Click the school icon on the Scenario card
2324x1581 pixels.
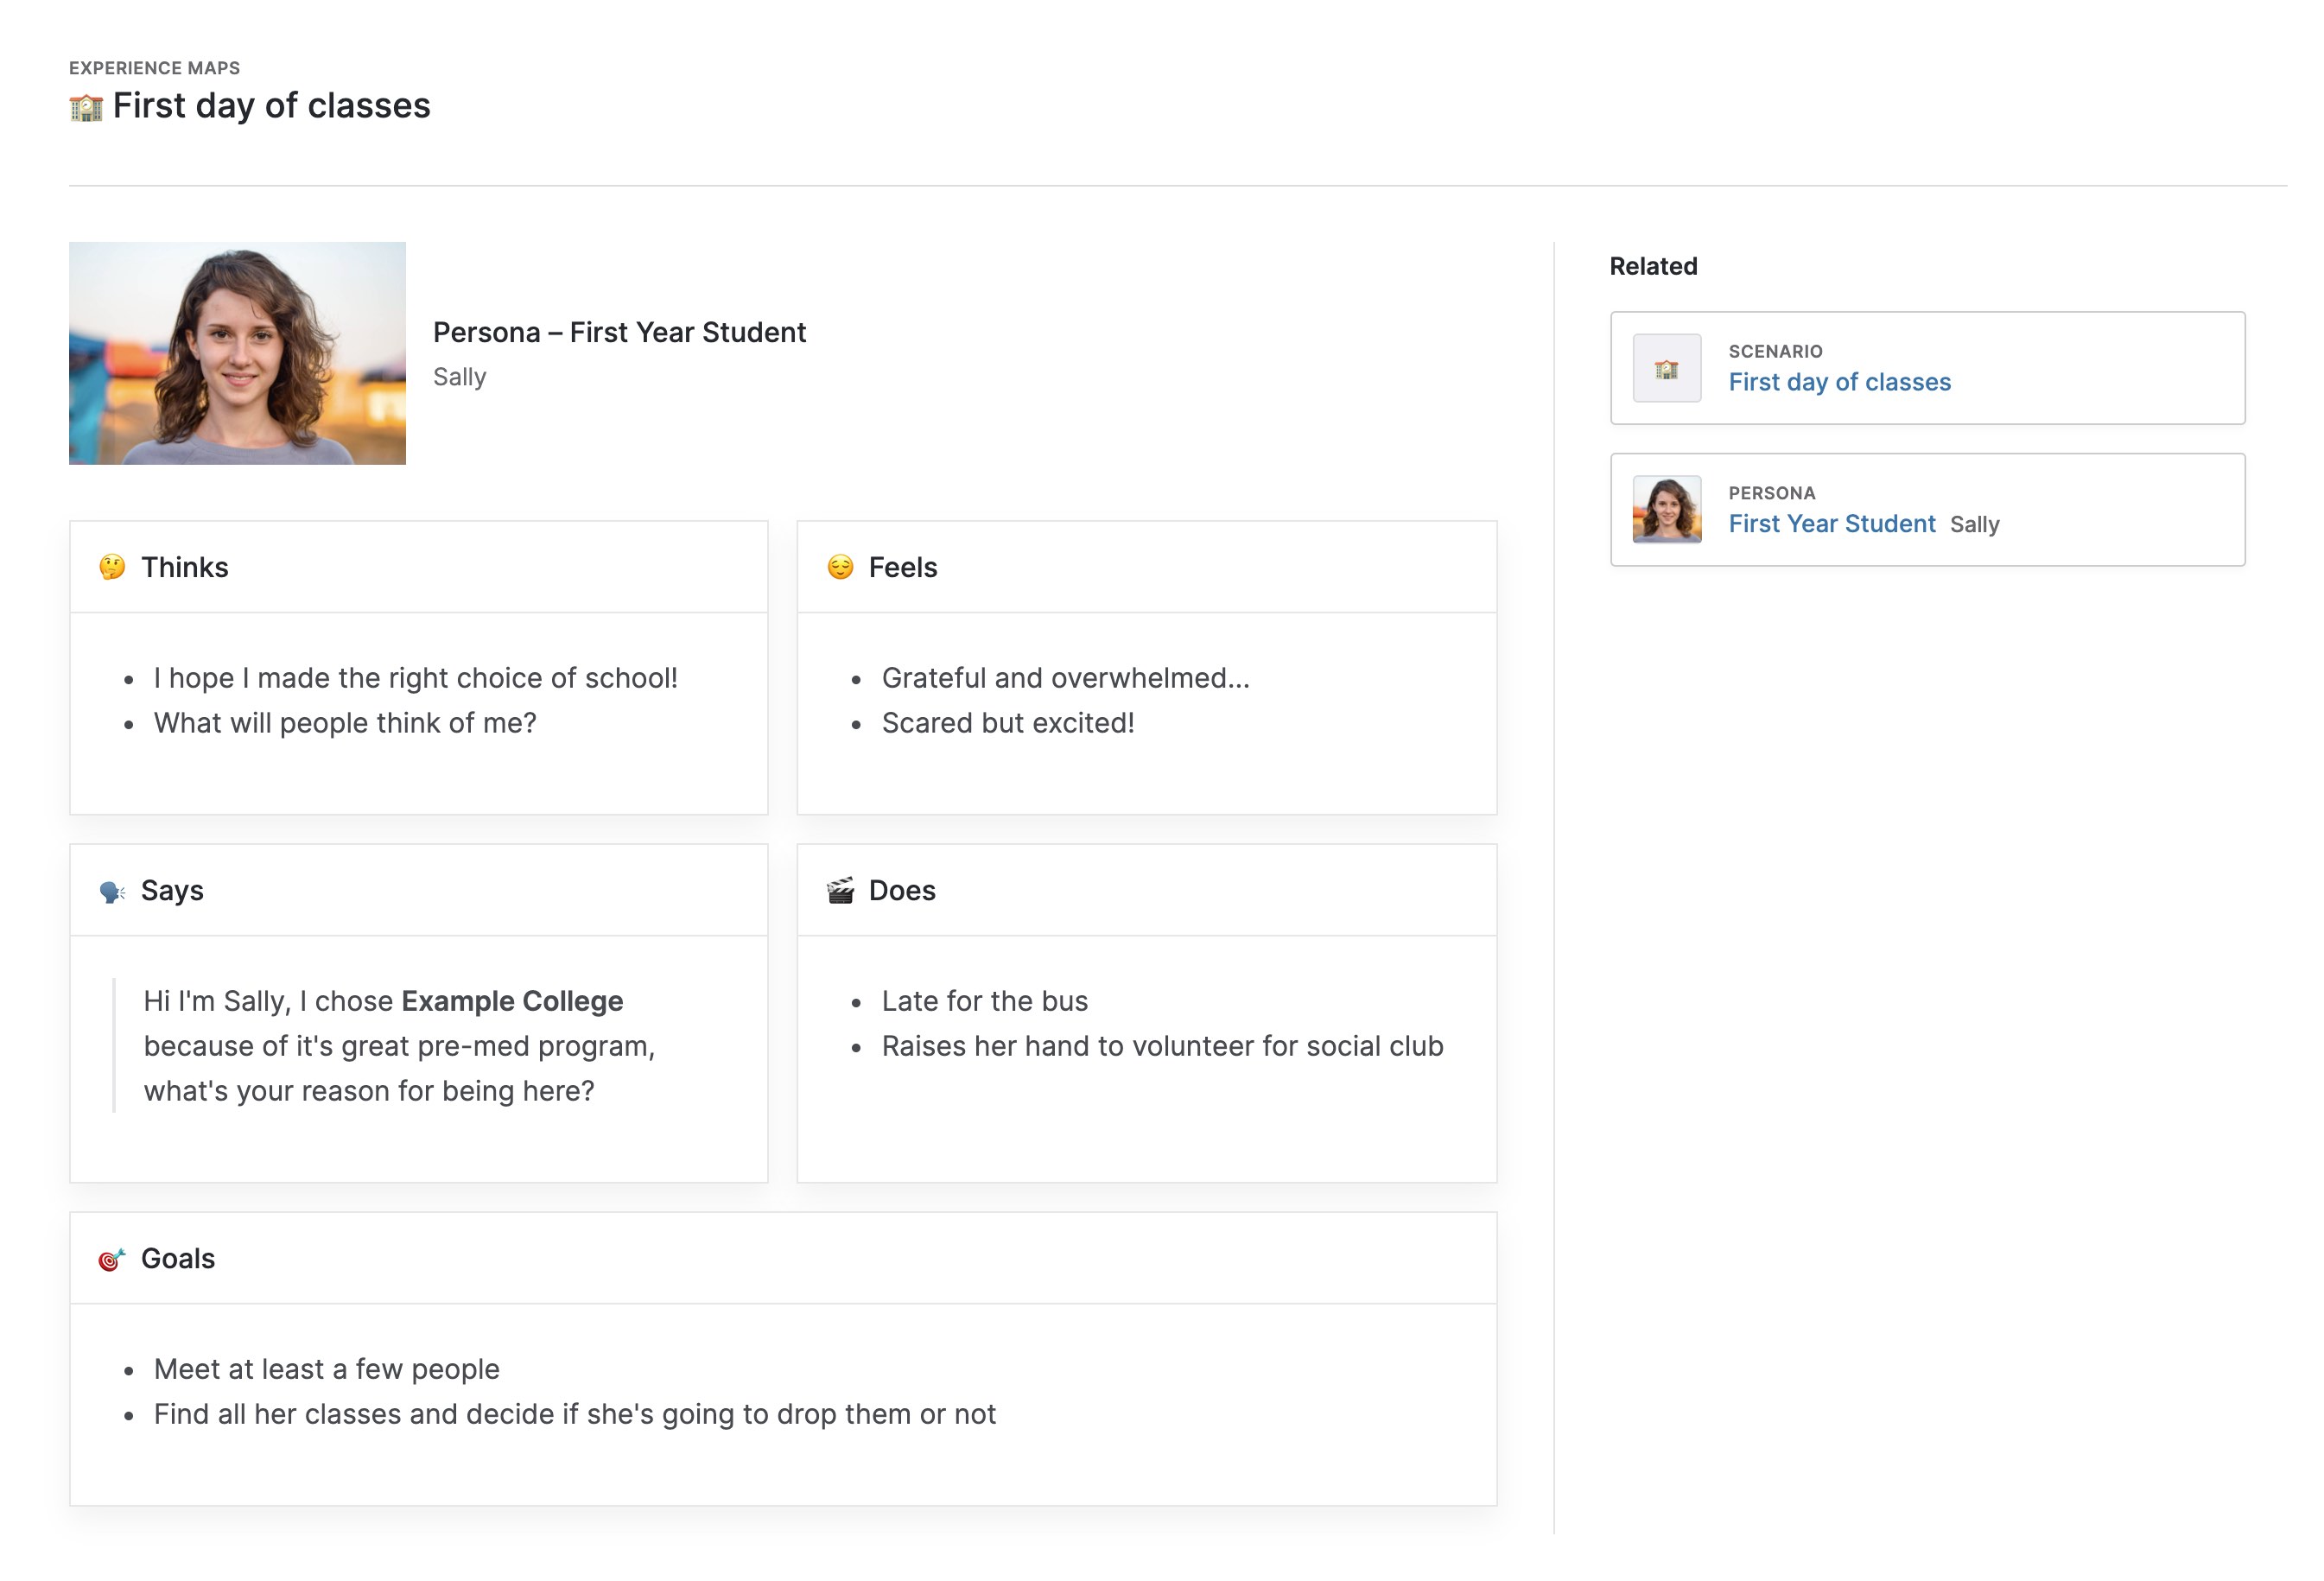click(x=1667, y=368)
